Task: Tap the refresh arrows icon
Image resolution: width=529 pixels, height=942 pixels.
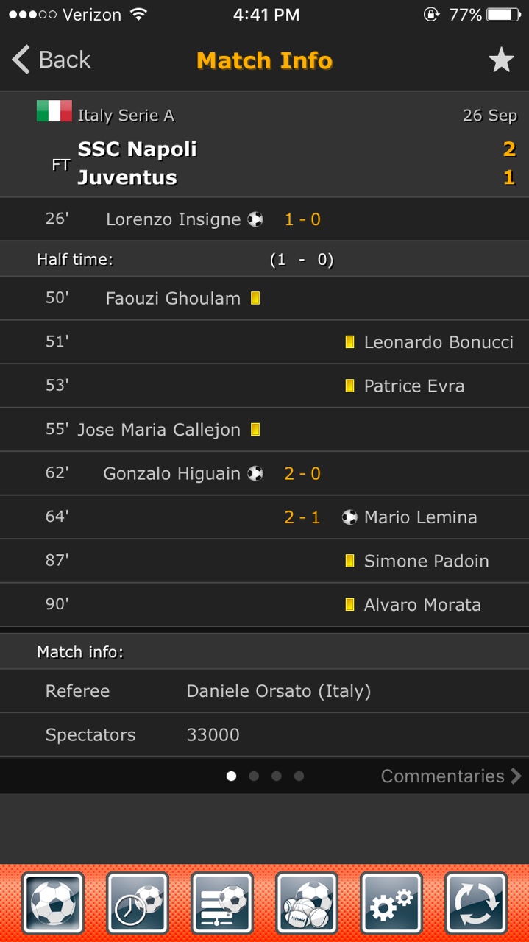Action: [x=476, y=903]
